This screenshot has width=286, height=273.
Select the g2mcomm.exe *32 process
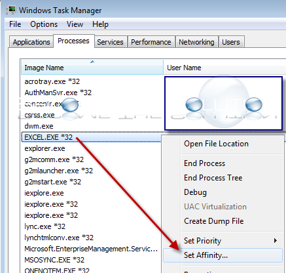(54, 159)
